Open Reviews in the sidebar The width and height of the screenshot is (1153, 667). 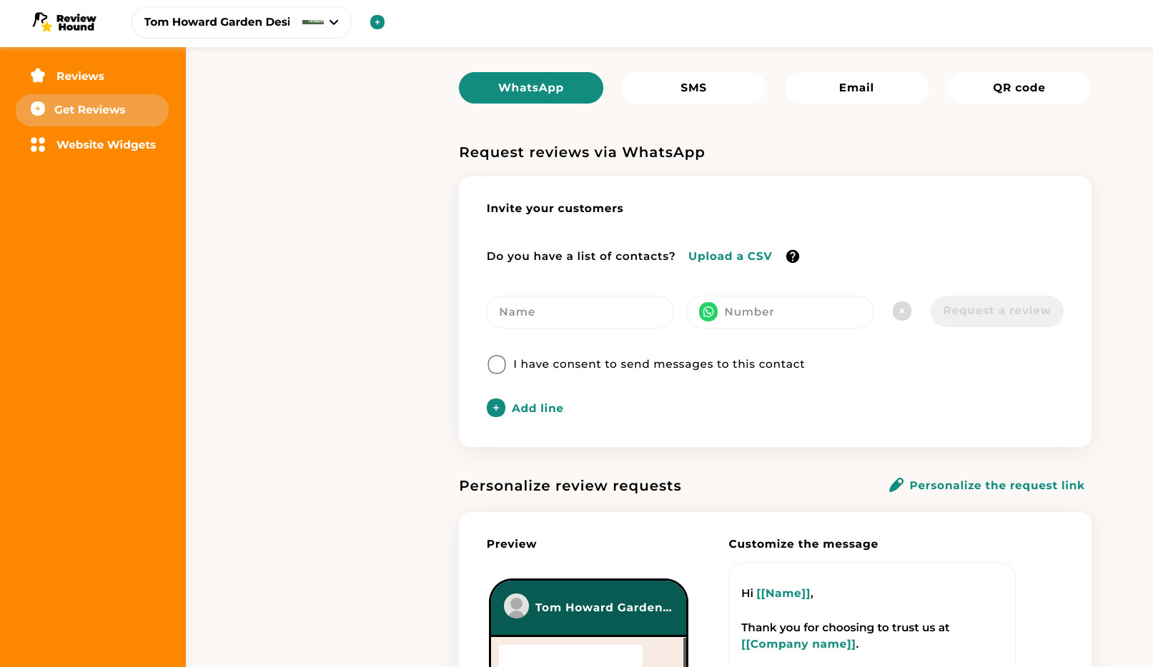coord(80,76)
